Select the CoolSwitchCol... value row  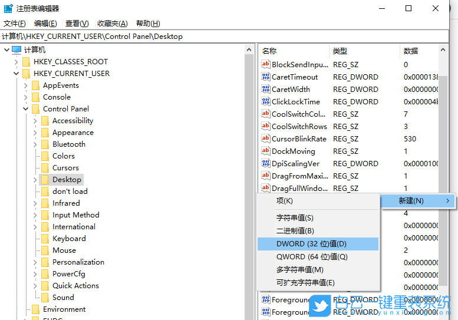pos(350,114)
